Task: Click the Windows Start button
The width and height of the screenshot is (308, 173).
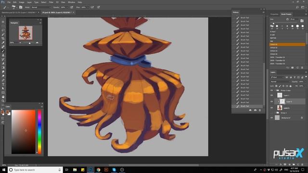Action: [4, 170]
